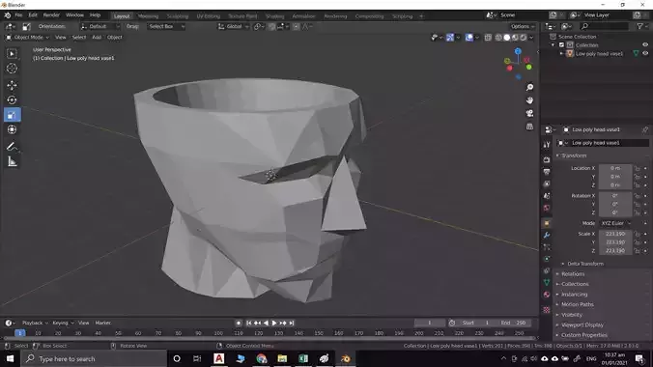Select the Rotate tool
The image size is (653, 367).
(x=12, y=100)
